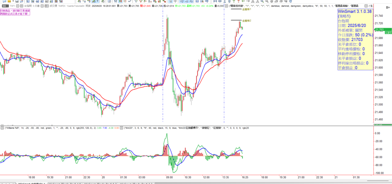Click the 收盤價: 21703 row
The height and width of the screenshot is (184, 392).
point(350,39)
